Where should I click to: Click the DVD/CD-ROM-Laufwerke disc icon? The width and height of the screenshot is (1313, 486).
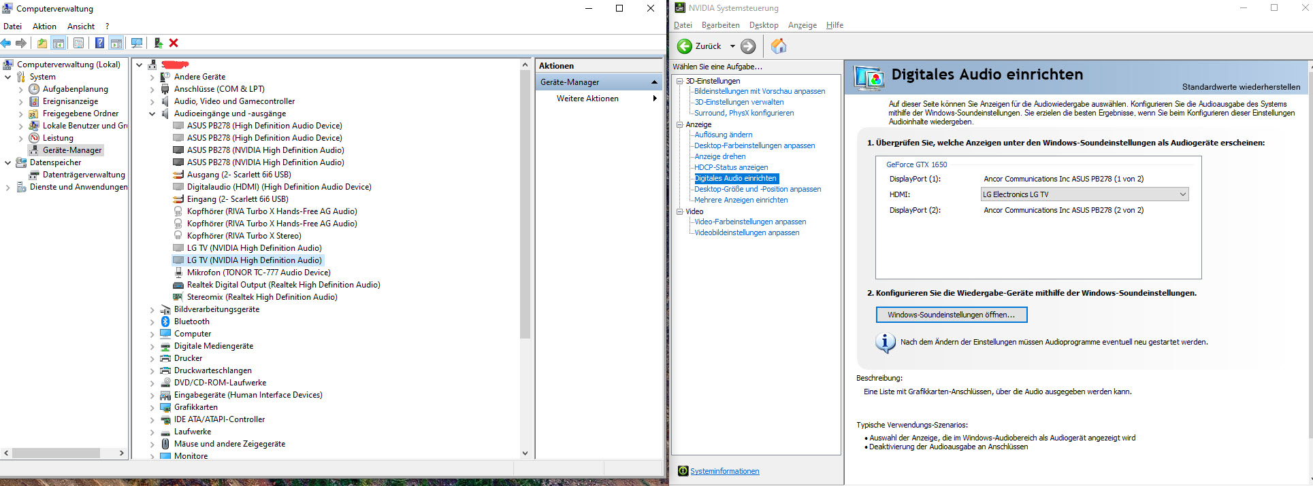click(165, 383)
